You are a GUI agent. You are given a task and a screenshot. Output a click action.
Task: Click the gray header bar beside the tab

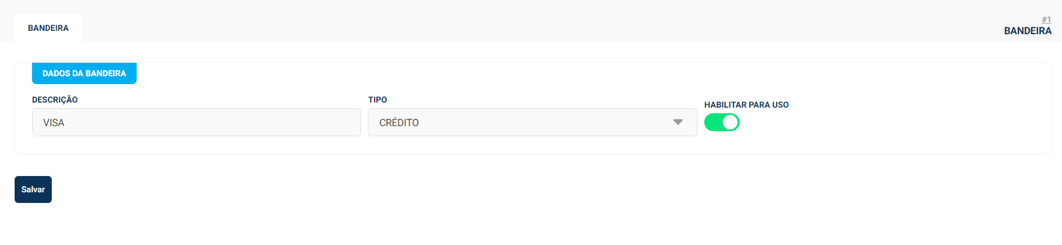(x=506, y=22)
